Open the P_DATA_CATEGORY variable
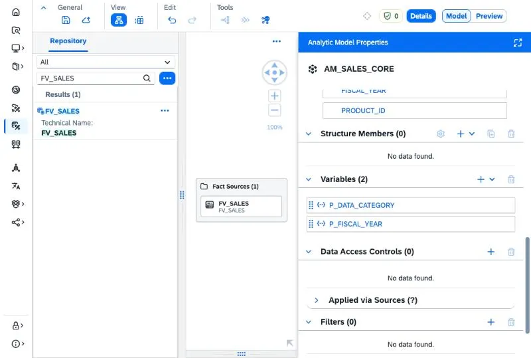Screen dimensions: 531x358 tap(411, 205)
